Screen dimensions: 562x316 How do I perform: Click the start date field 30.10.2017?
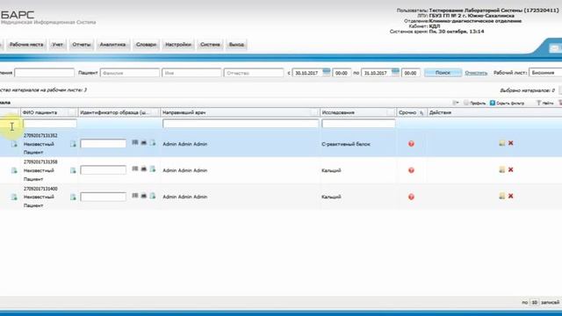point(307,73)
